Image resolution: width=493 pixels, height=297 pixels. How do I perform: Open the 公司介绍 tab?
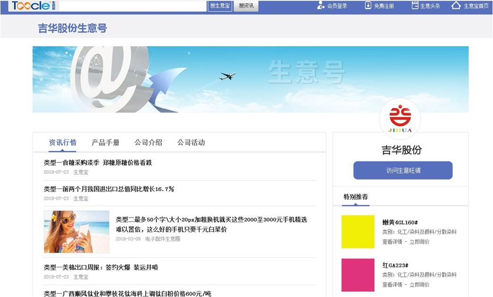pos(149,143)
